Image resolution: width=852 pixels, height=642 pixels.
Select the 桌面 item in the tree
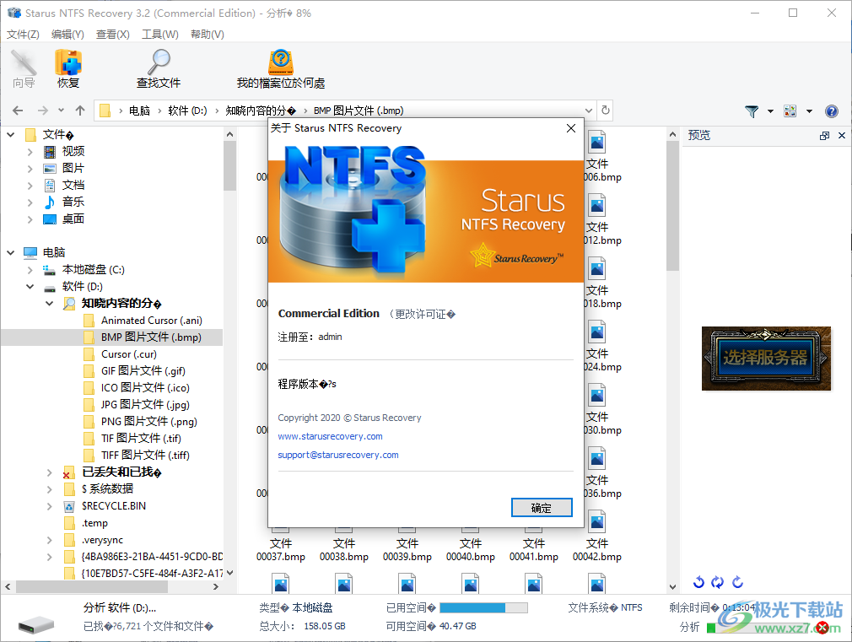pos(64,219)
